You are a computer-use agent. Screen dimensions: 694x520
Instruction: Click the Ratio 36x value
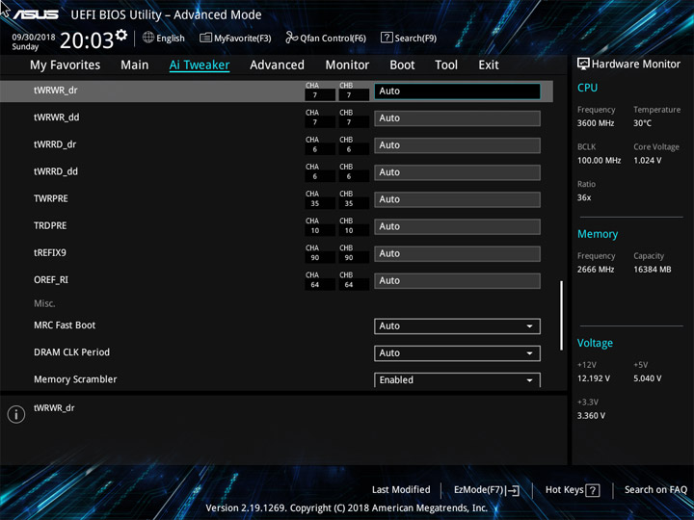pos(584,197)
